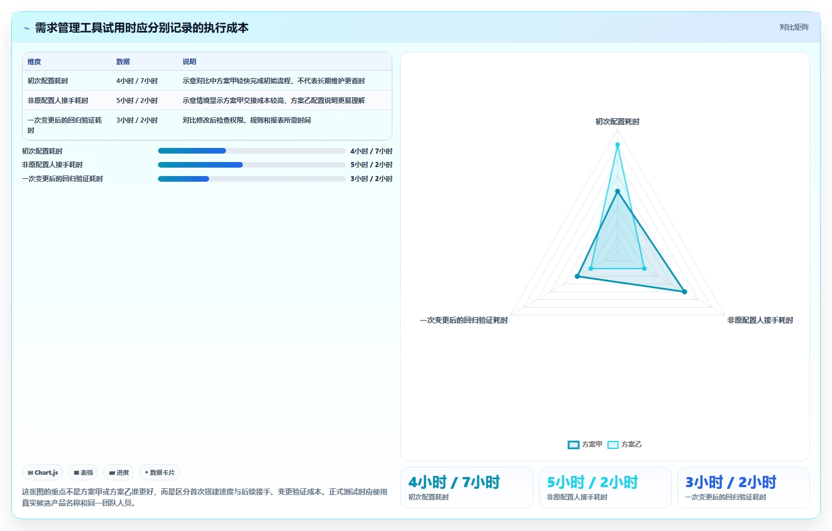The image size is (832, 531).
Task: Click the 一次变更后的回归验证耗时 progress bar
Action: click(252, 179)
